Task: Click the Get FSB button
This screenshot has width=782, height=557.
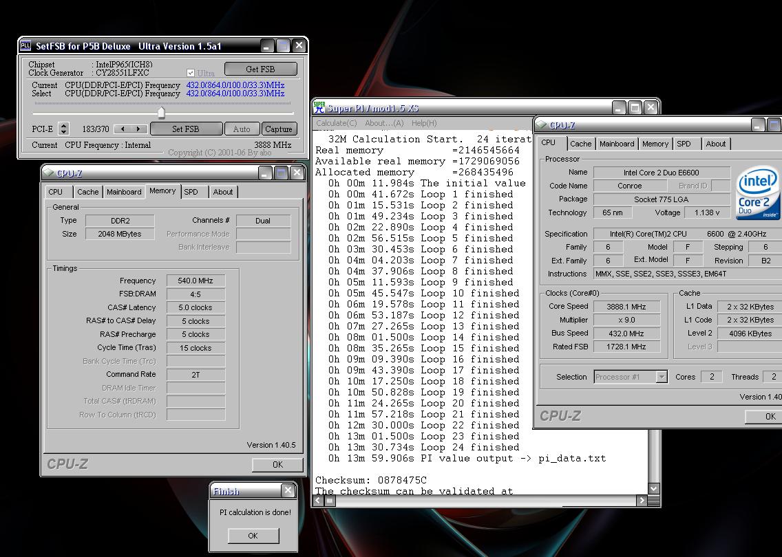Action: 260,69
